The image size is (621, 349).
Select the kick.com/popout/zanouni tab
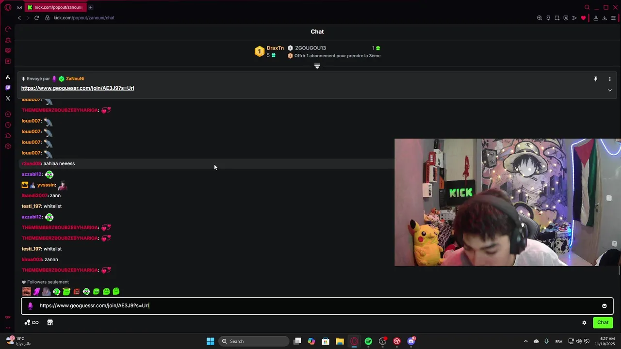[55, 7]
